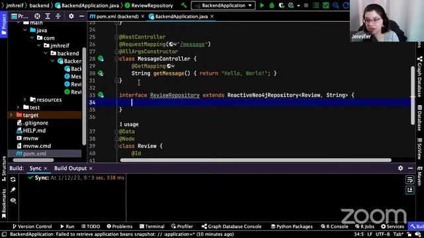Screen dimensions: 424x238
Task: Click the Expand All icon in the Project panel
Action: [x=48, y=16]
